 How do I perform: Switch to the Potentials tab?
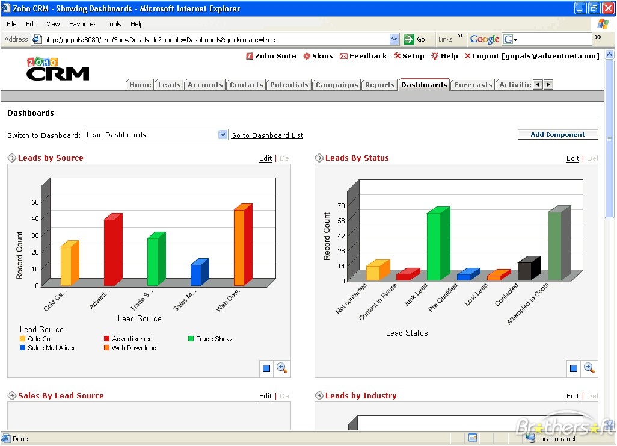[289, 85]
